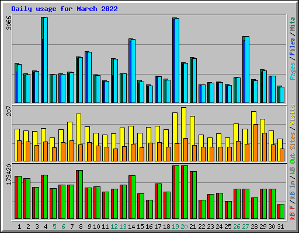Click the cyan hits bar for day 27

(247, 69)
